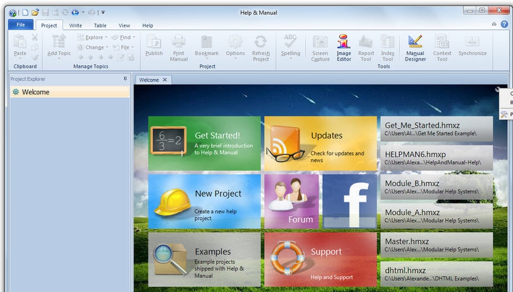This screenshot has height=292, width=513.
Task: Click the blue back arrow icon
Action: 75,13
